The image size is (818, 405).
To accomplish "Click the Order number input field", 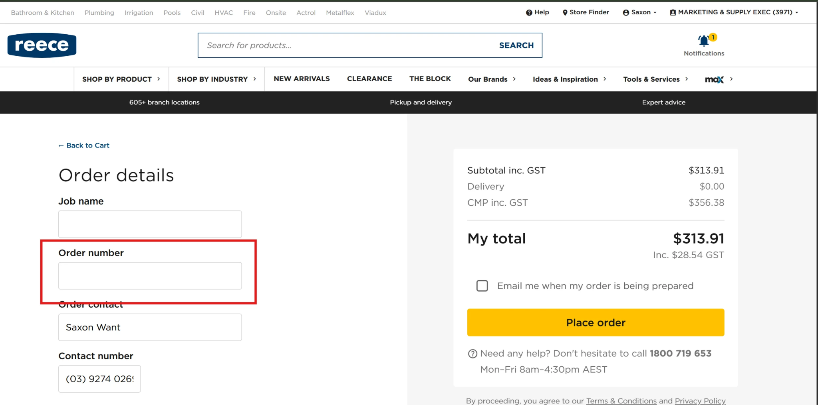I will tap(150, 275).
